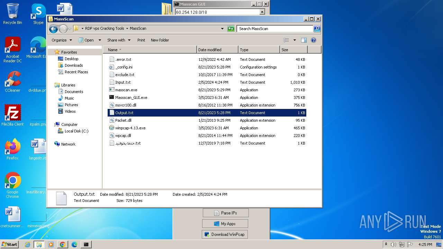Viewport: 443px width, 249px height.
Task: Select Local Disk (C:) in sidebar
Action: point(76,131)
